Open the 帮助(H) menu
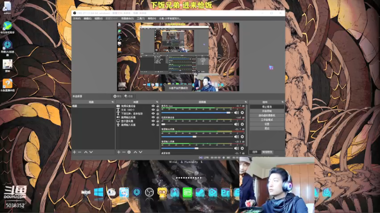The width and height of the screenshot is (380, 213). [x=152, y=18]
